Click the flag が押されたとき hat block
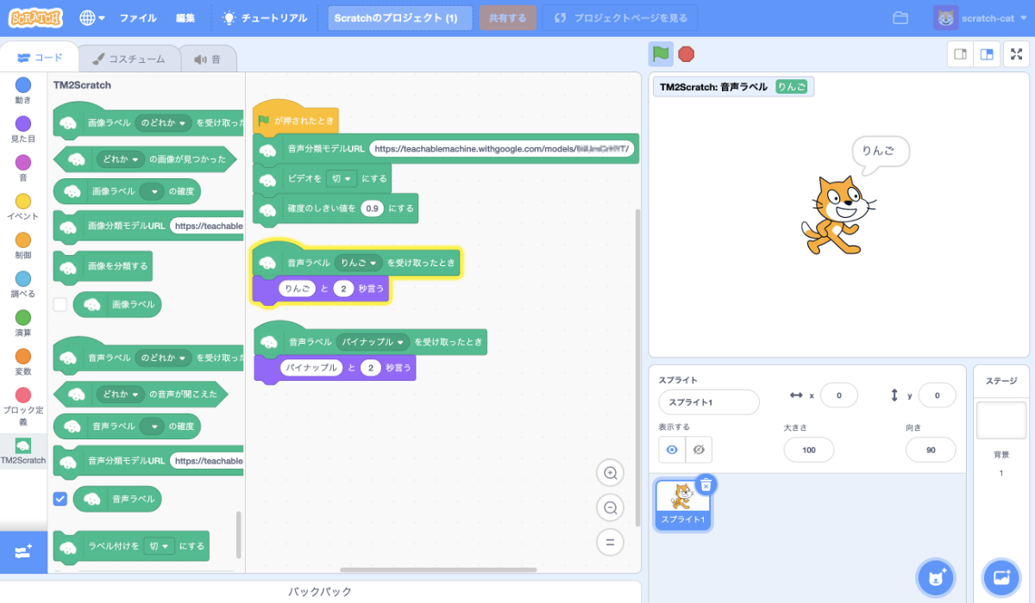The image size is (1035, 603). pos(295,120)
